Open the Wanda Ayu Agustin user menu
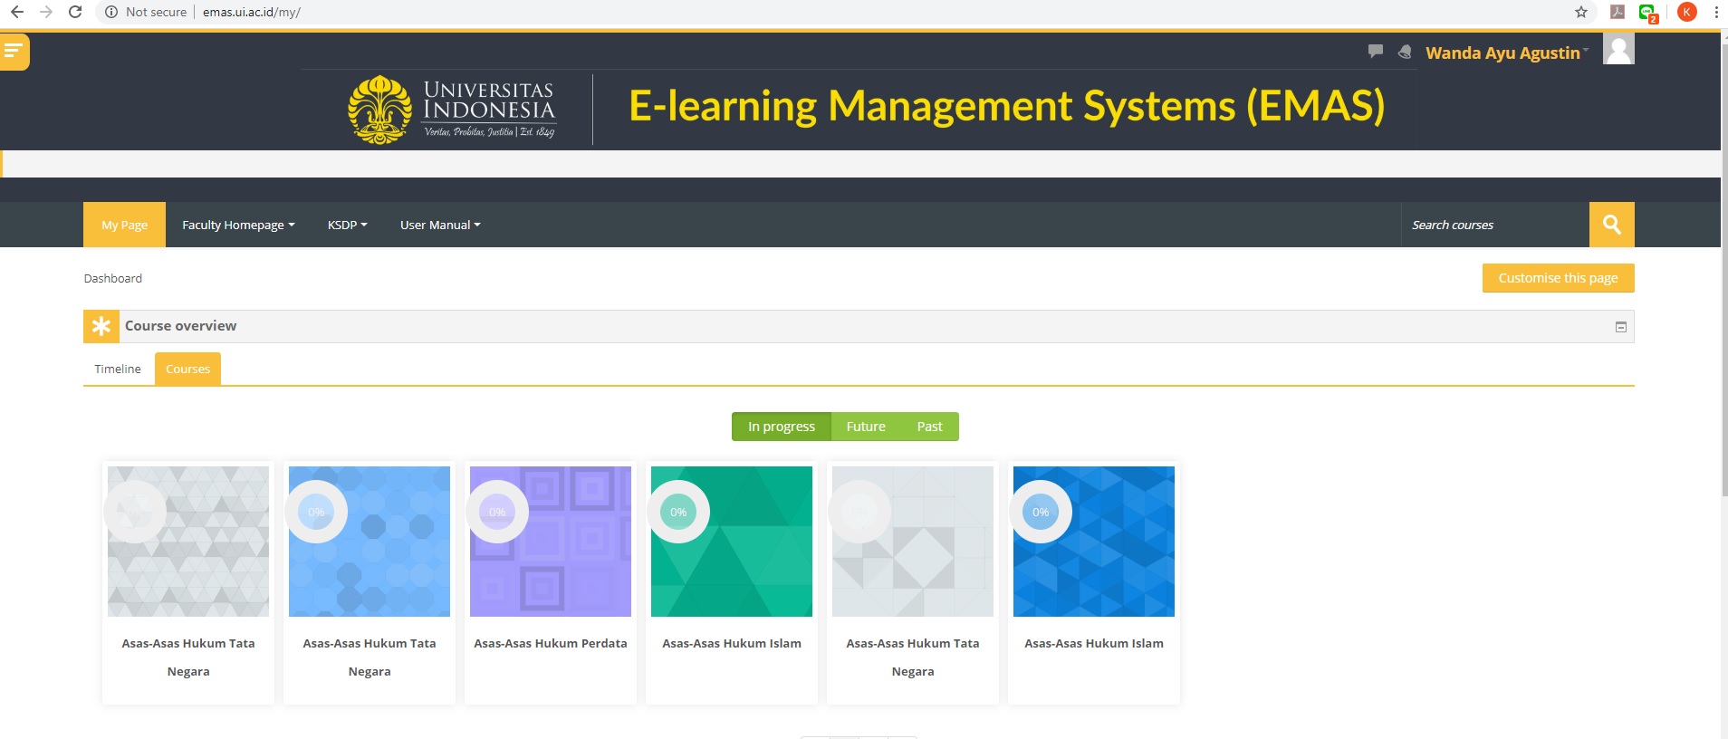The width and height of the screenshot is (1728, 739). (1506, 53)
